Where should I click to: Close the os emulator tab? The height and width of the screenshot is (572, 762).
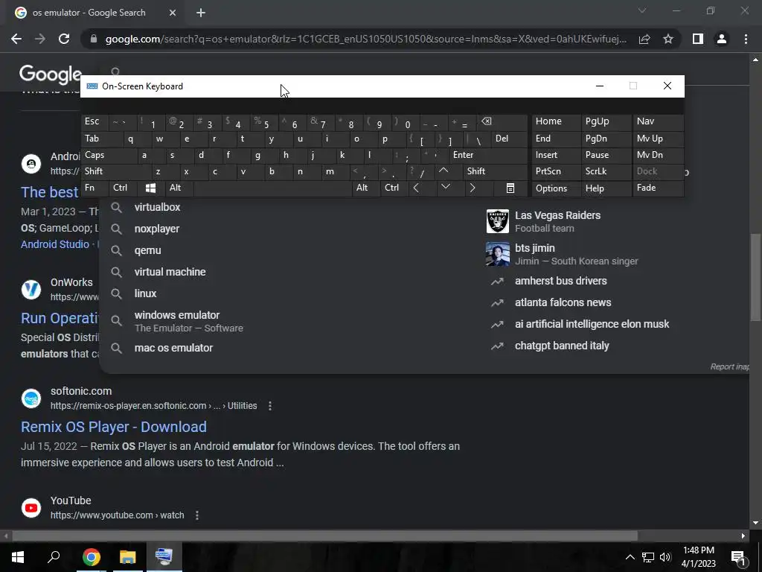(173, 13)
